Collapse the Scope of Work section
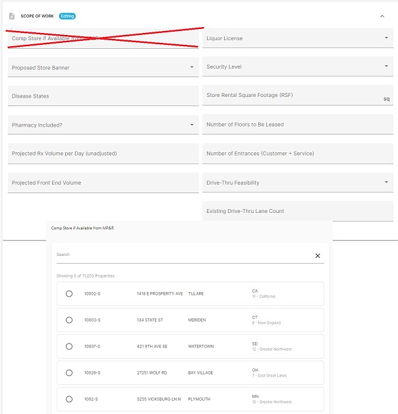 coord(382,16)
